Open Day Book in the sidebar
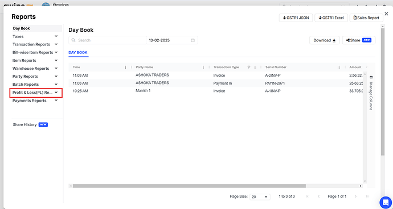Viewport: 393px width, 209px height. [37, 28]
